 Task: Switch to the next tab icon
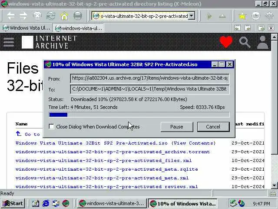(247, 28)
